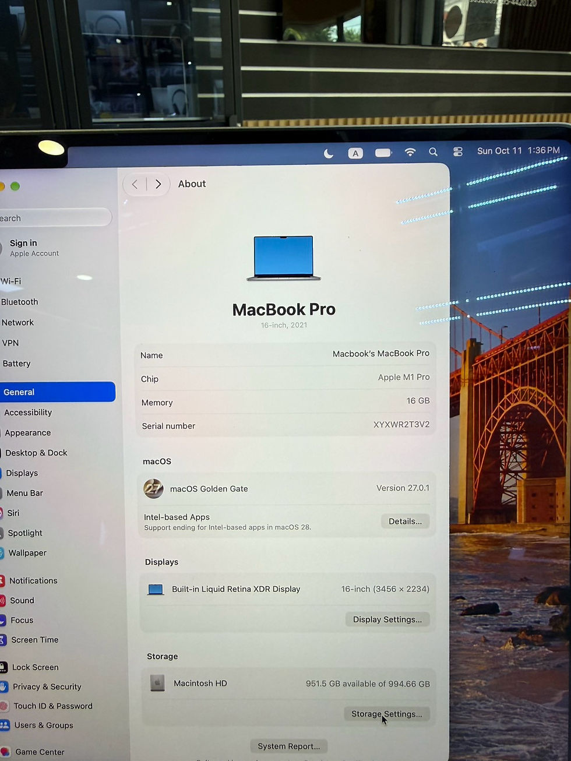Screen dimensions: 571x761
Task: Open Game Center settings in sidebar
Action: pyautogui.click(x=40, y=752)
